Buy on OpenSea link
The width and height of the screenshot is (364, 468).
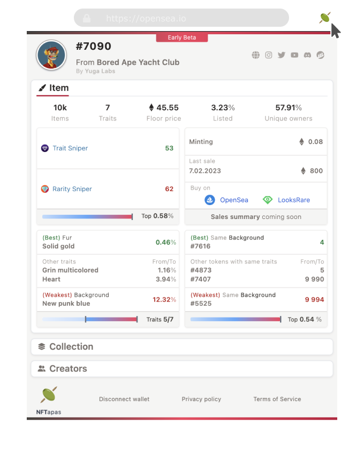[x=234, y=200]
